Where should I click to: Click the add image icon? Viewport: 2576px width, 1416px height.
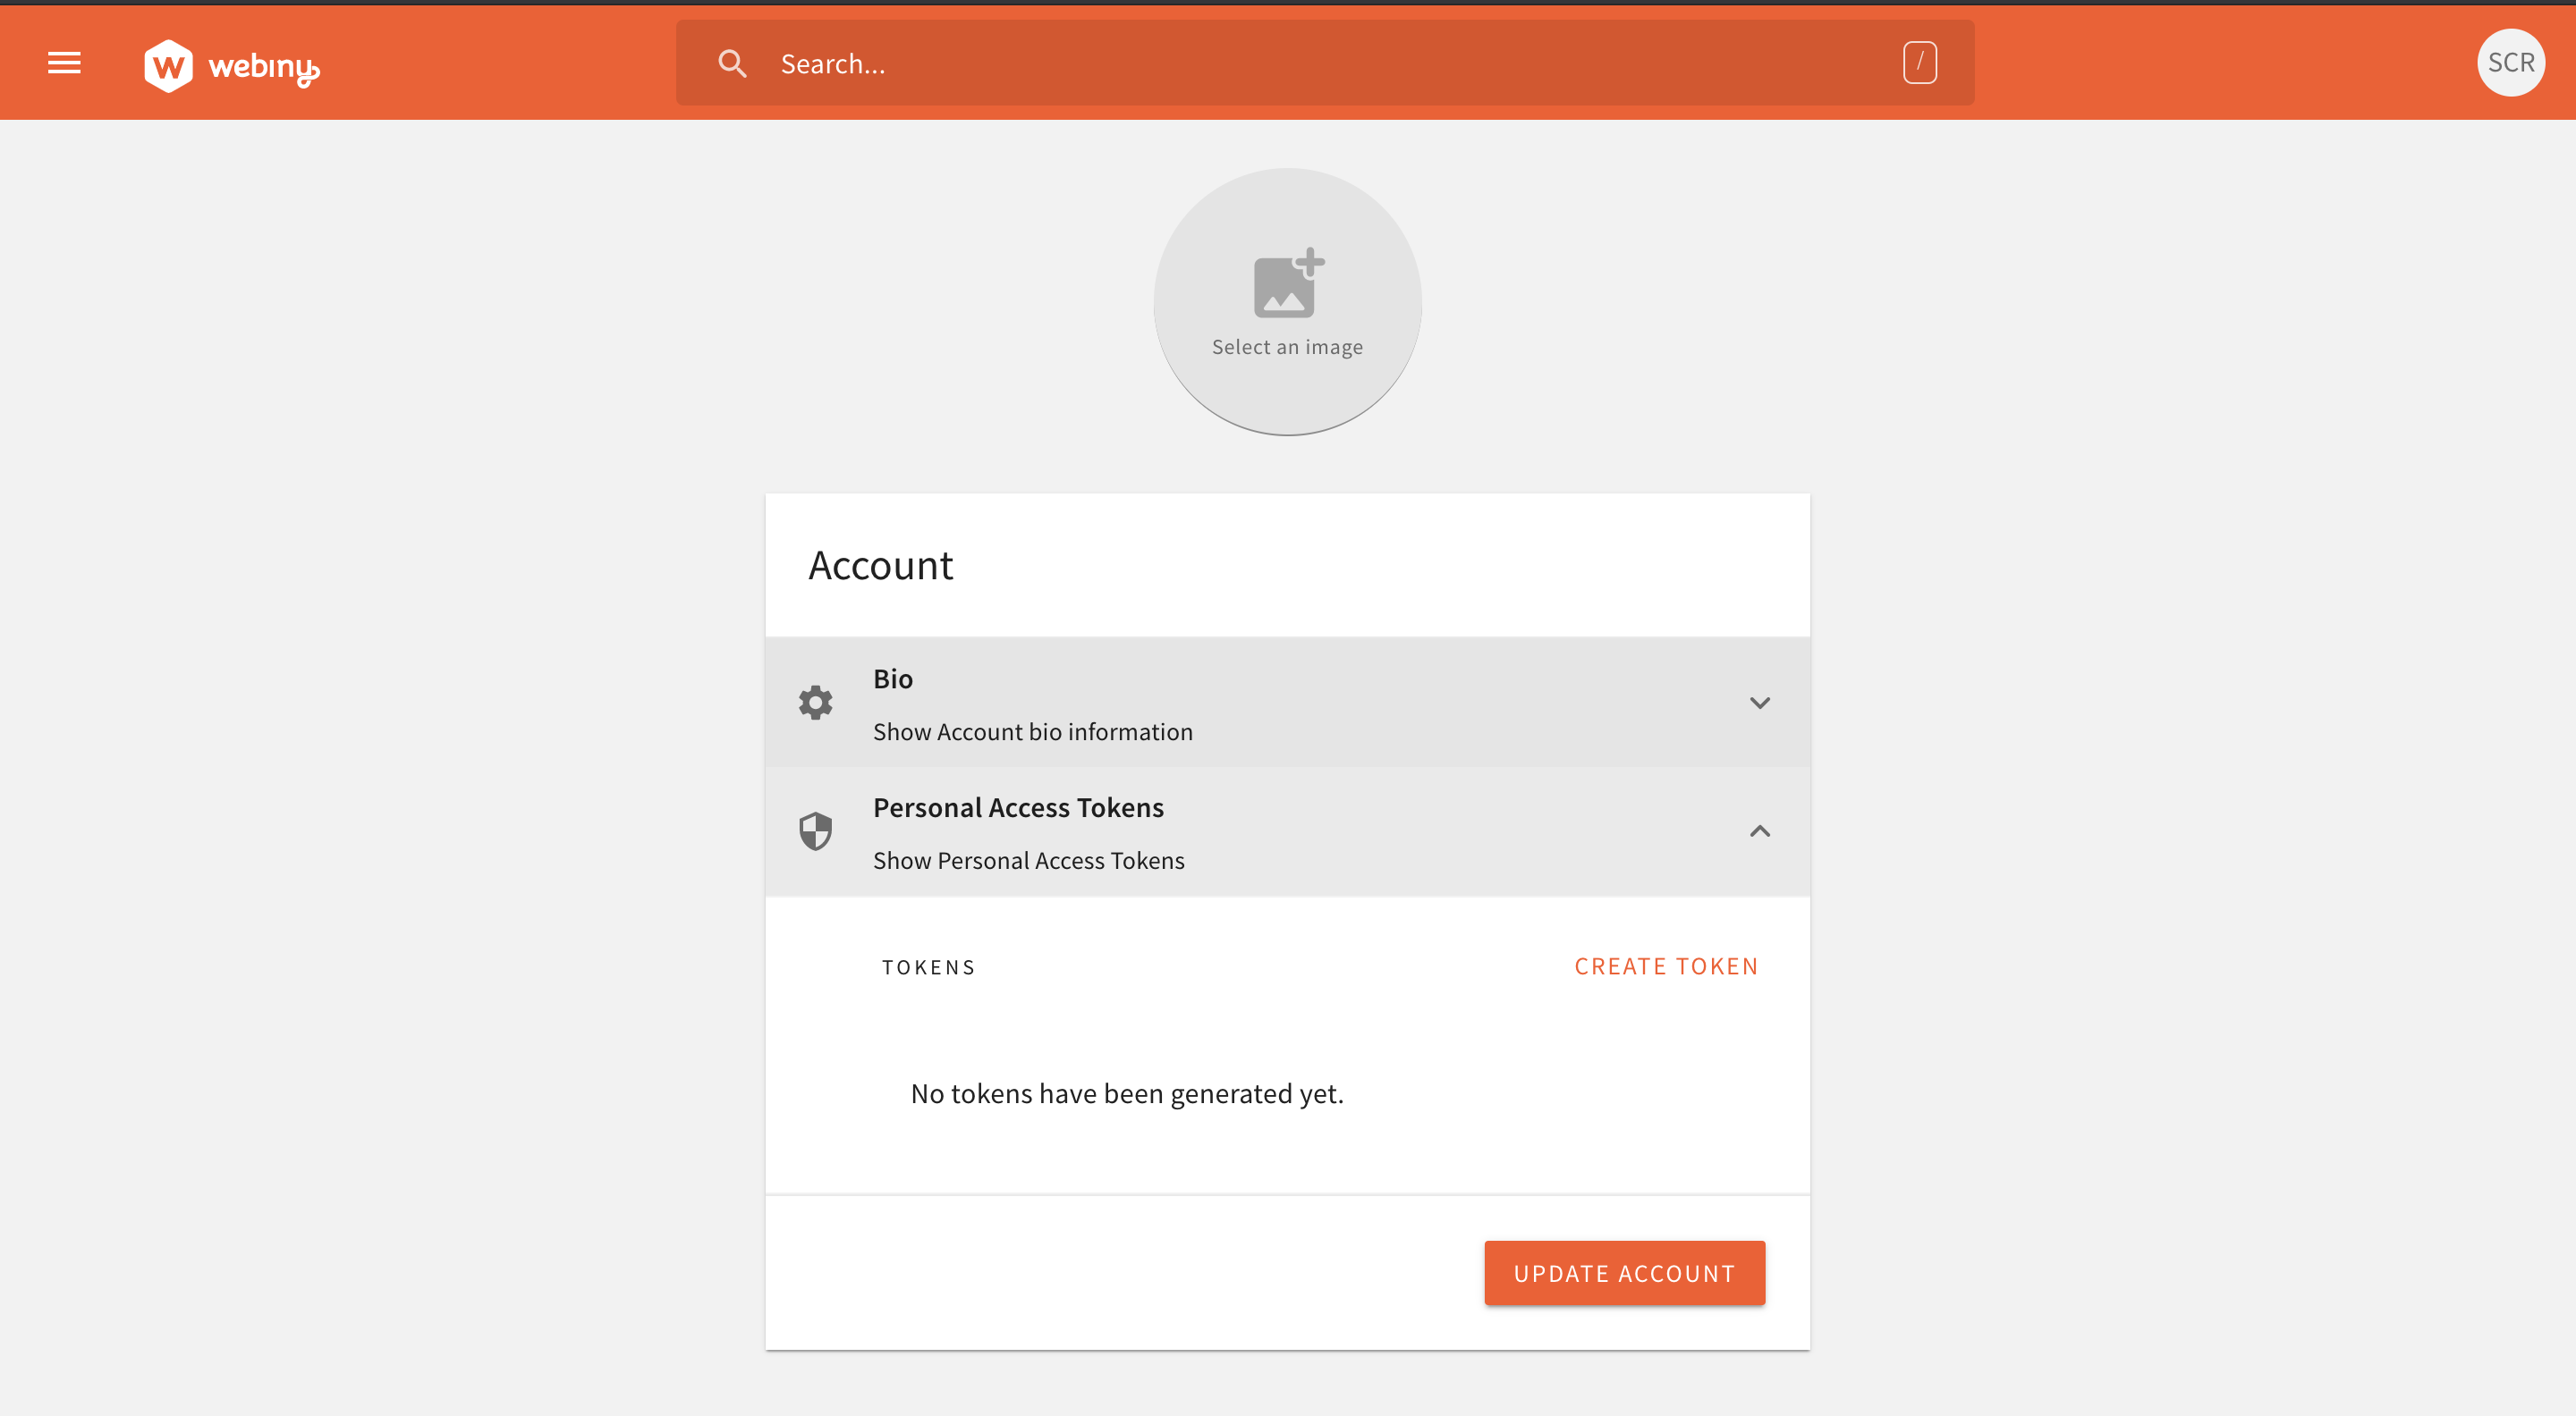(1288, 282)
